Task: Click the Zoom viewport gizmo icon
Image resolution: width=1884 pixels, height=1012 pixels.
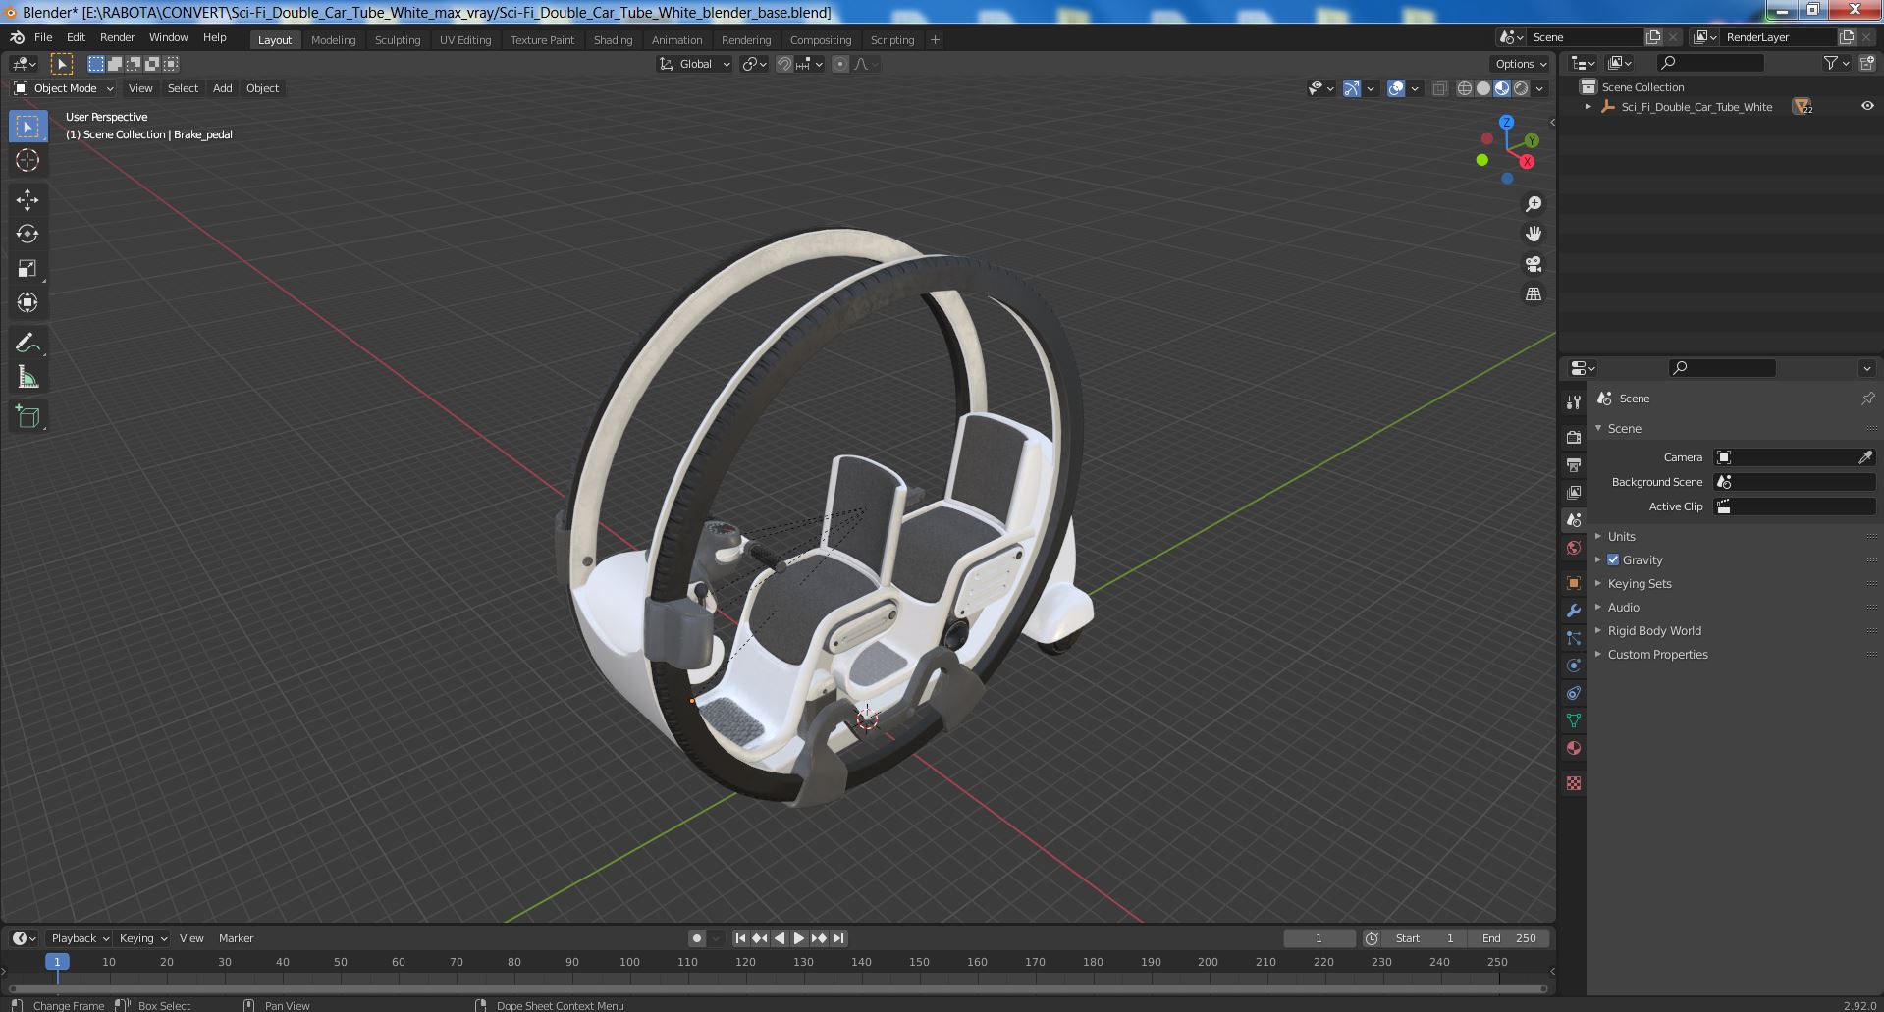Action: pos(1533,204)
